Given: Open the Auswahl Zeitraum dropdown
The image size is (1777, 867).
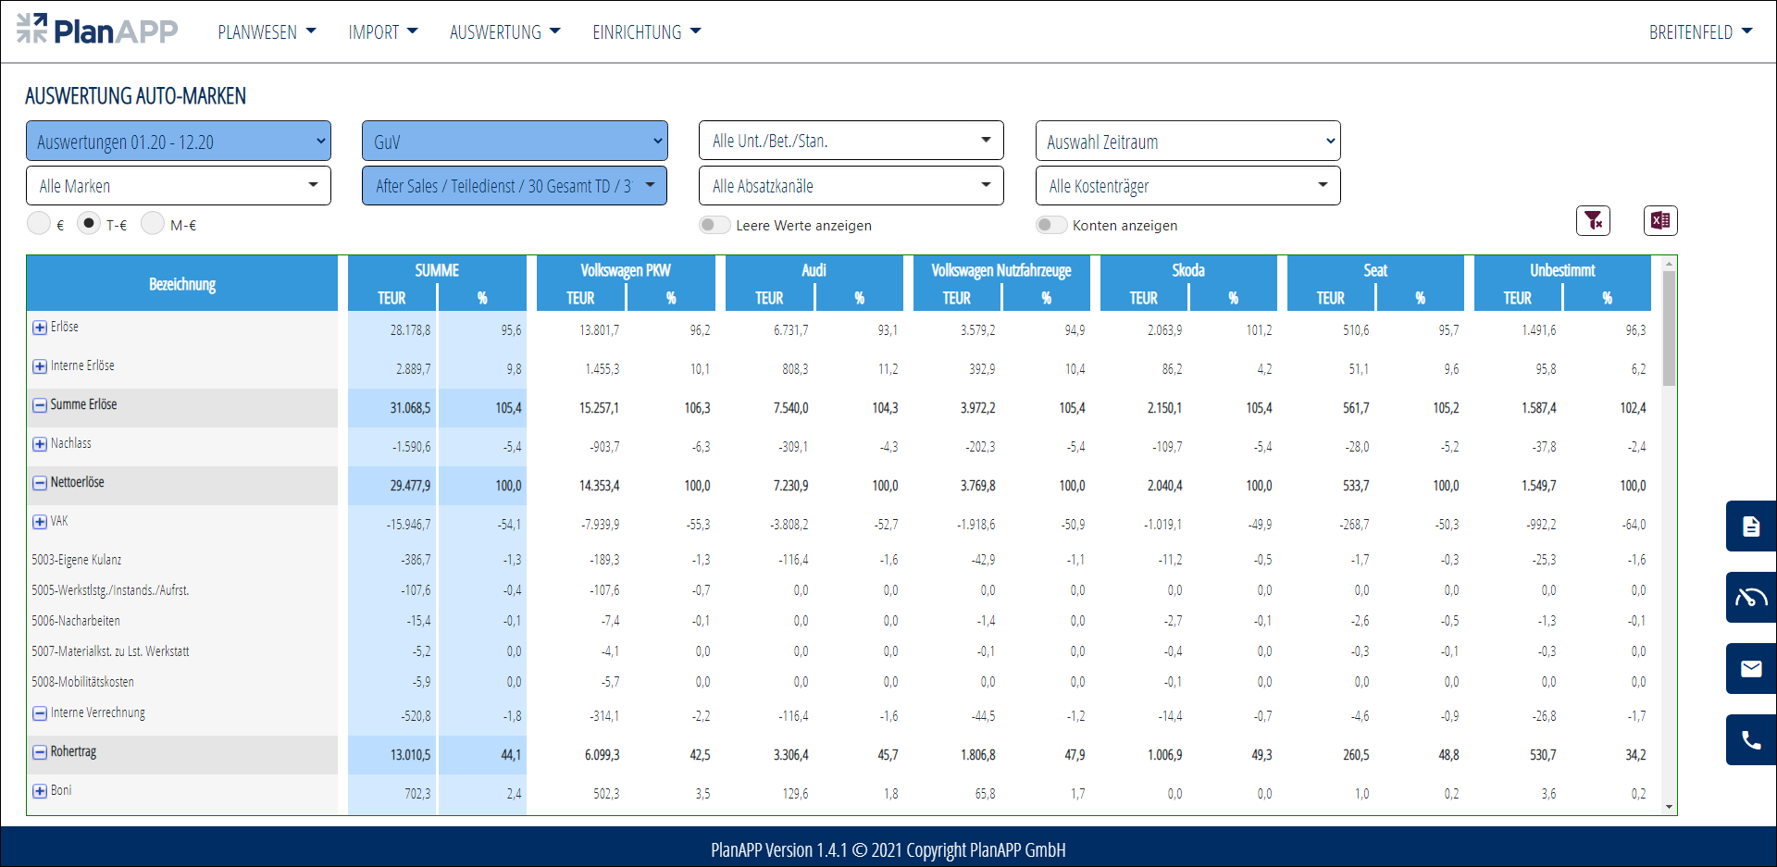Looking at the screenshot, I should pos(1187,142).
